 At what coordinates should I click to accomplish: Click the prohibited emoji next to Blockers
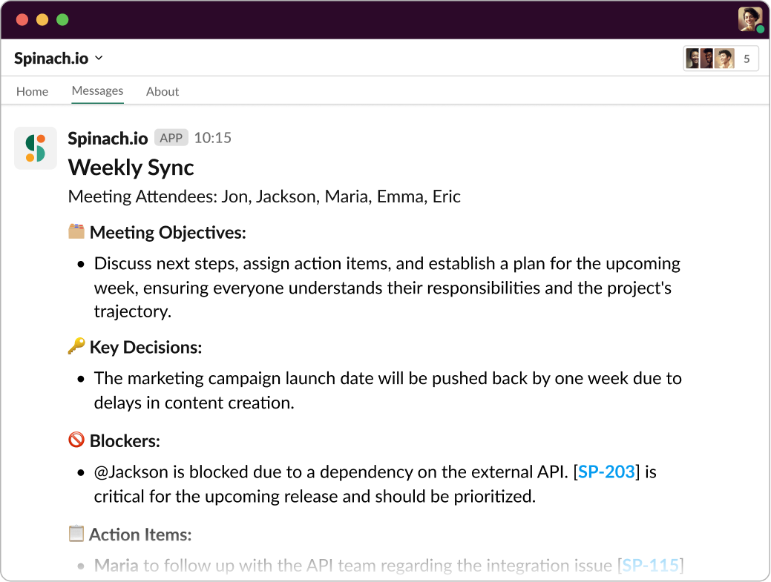[76, 440]
